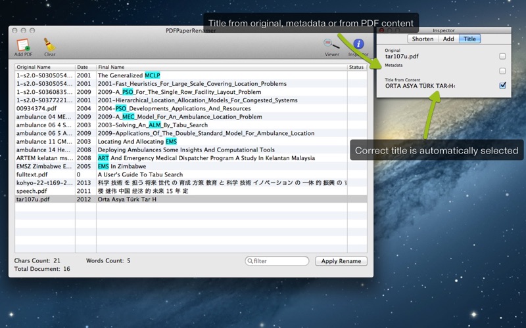Image resolution: width=526 pixels, height=328 pixels.
Task: Select the 'EMSZ Zimbabwe E...' file entry
Action: tap(43, 167)
